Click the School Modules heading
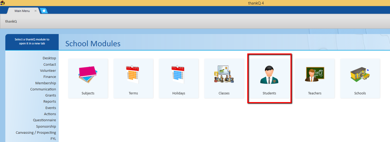 point(93,44)
